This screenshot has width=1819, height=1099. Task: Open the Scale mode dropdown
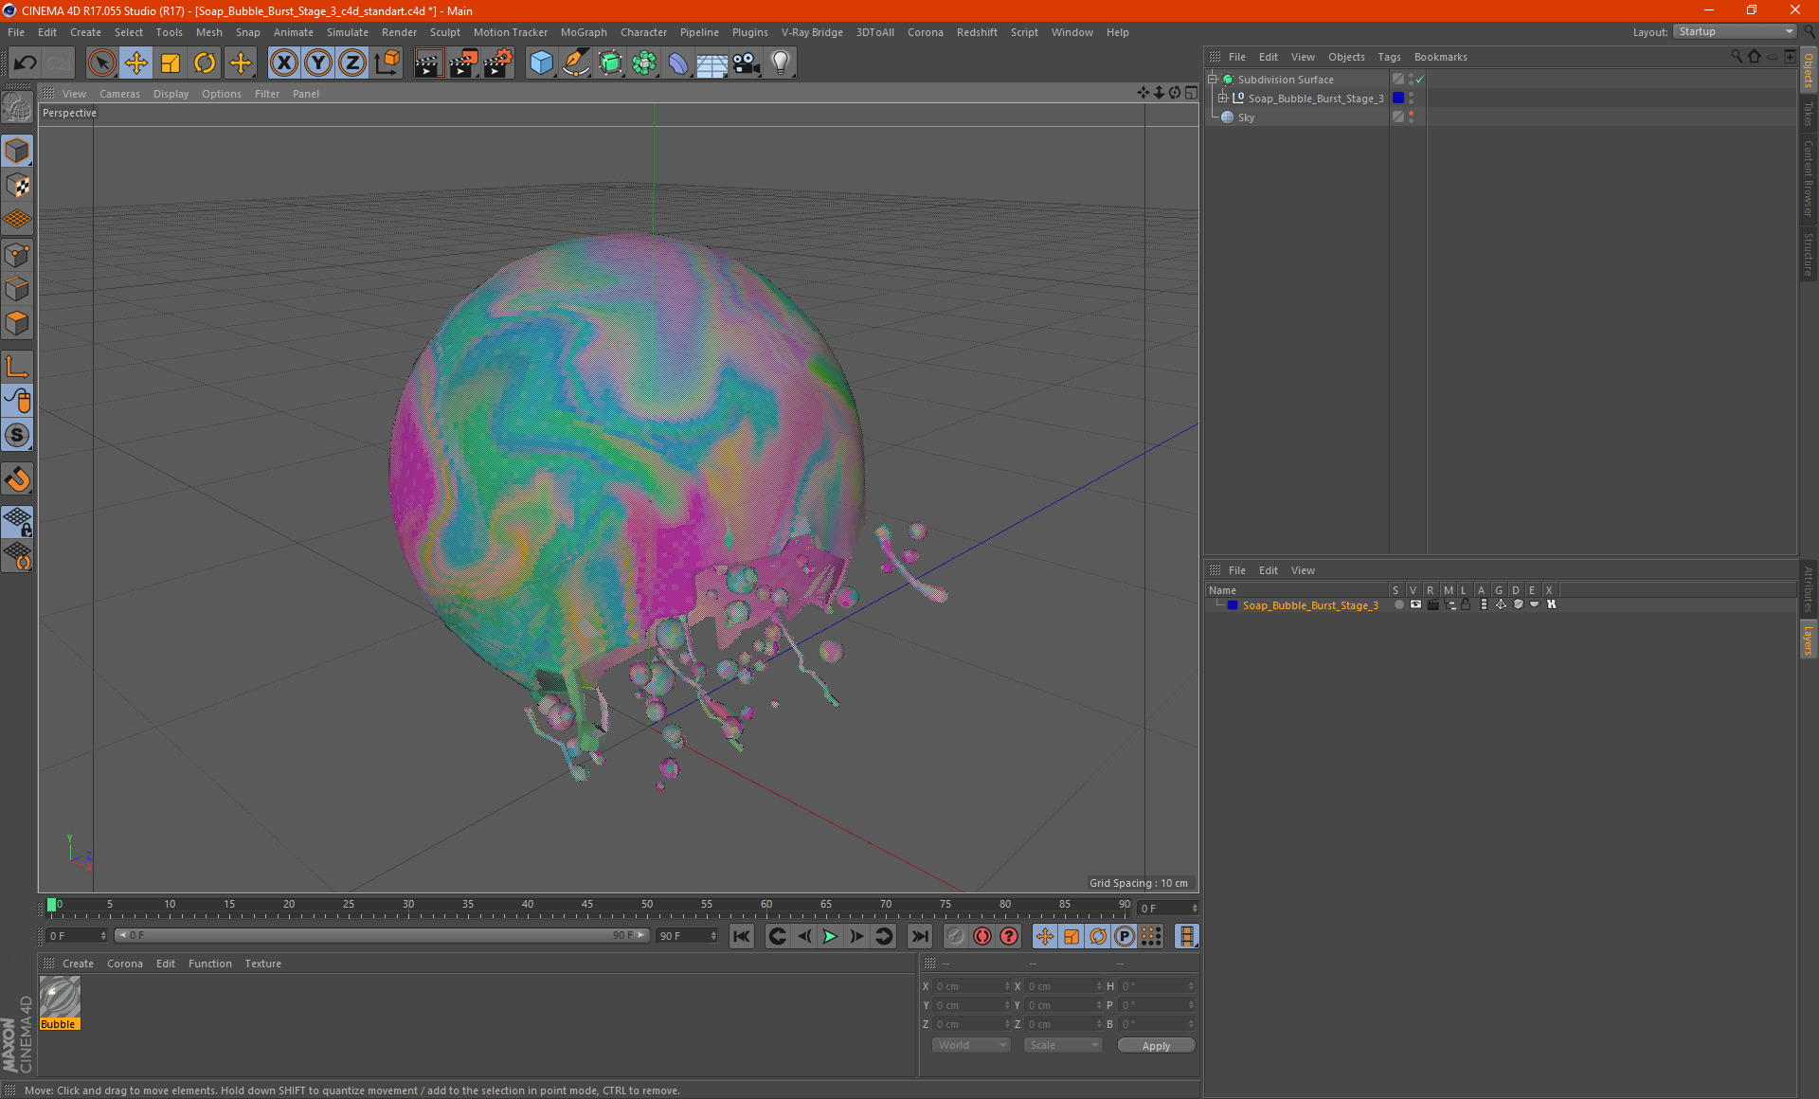point(1063,1045)
